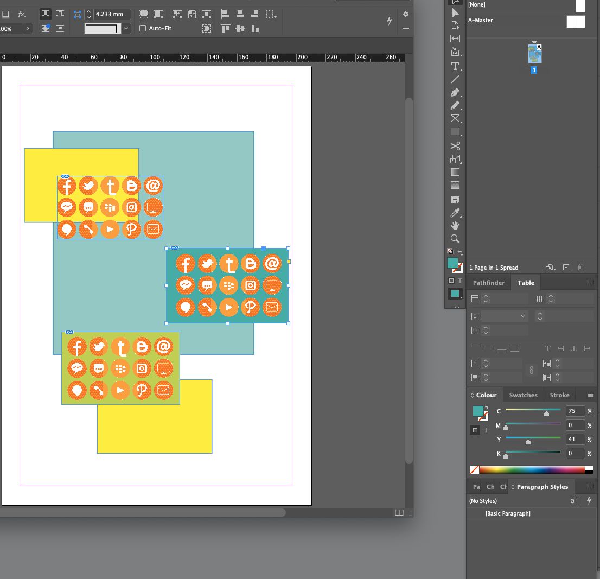Select the Direct Selection tool
Viewport: 600px width, 579px height.
[455, 12]
